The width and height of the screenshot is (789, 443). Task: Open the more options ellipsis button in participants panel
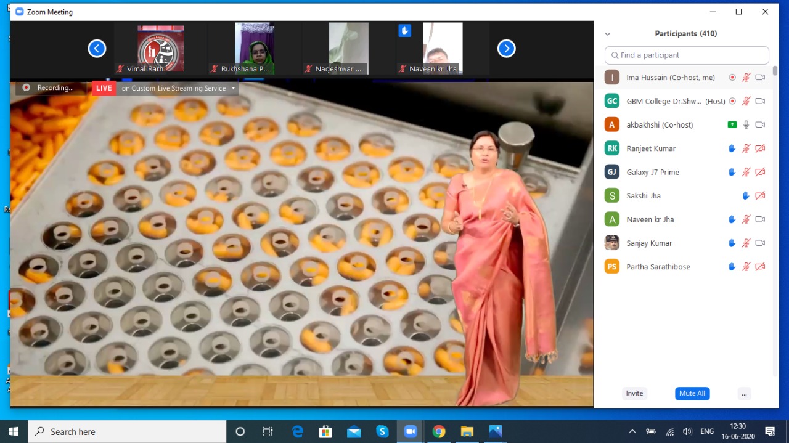pos(744,394)
